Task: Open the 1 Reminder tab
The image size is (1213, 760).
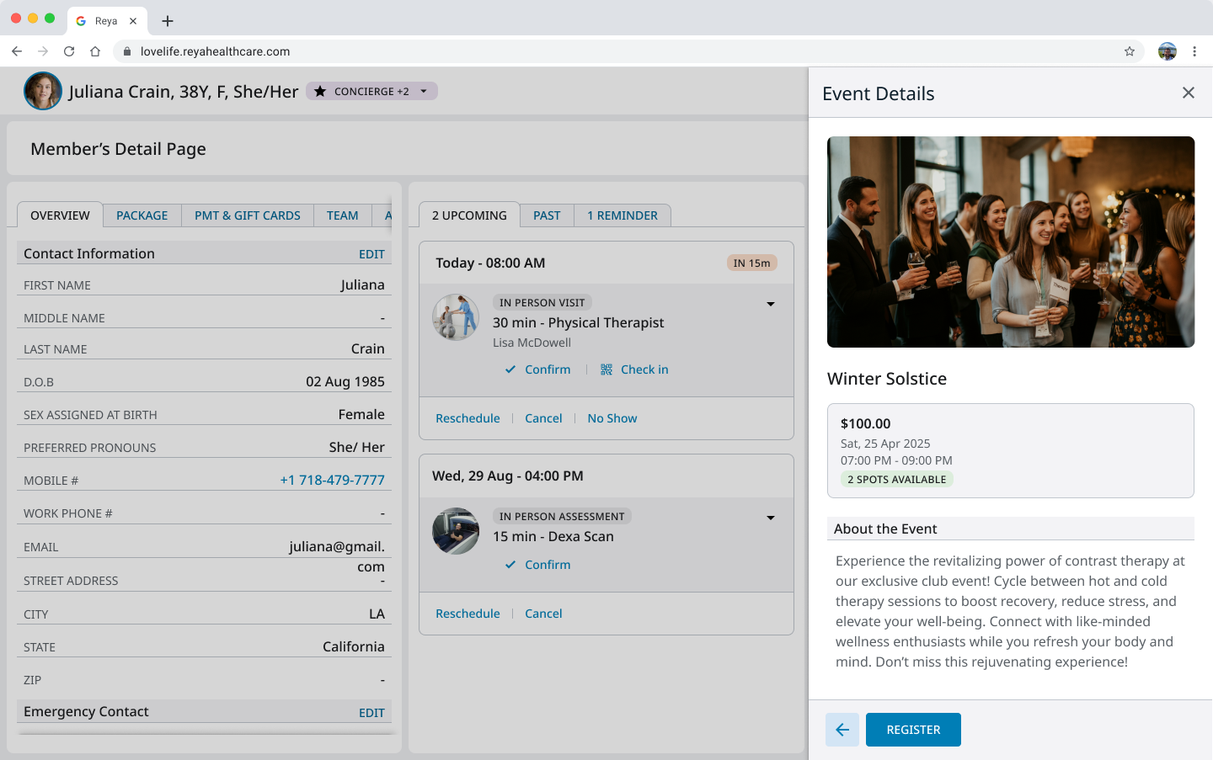Action: [x=622, y=215]
